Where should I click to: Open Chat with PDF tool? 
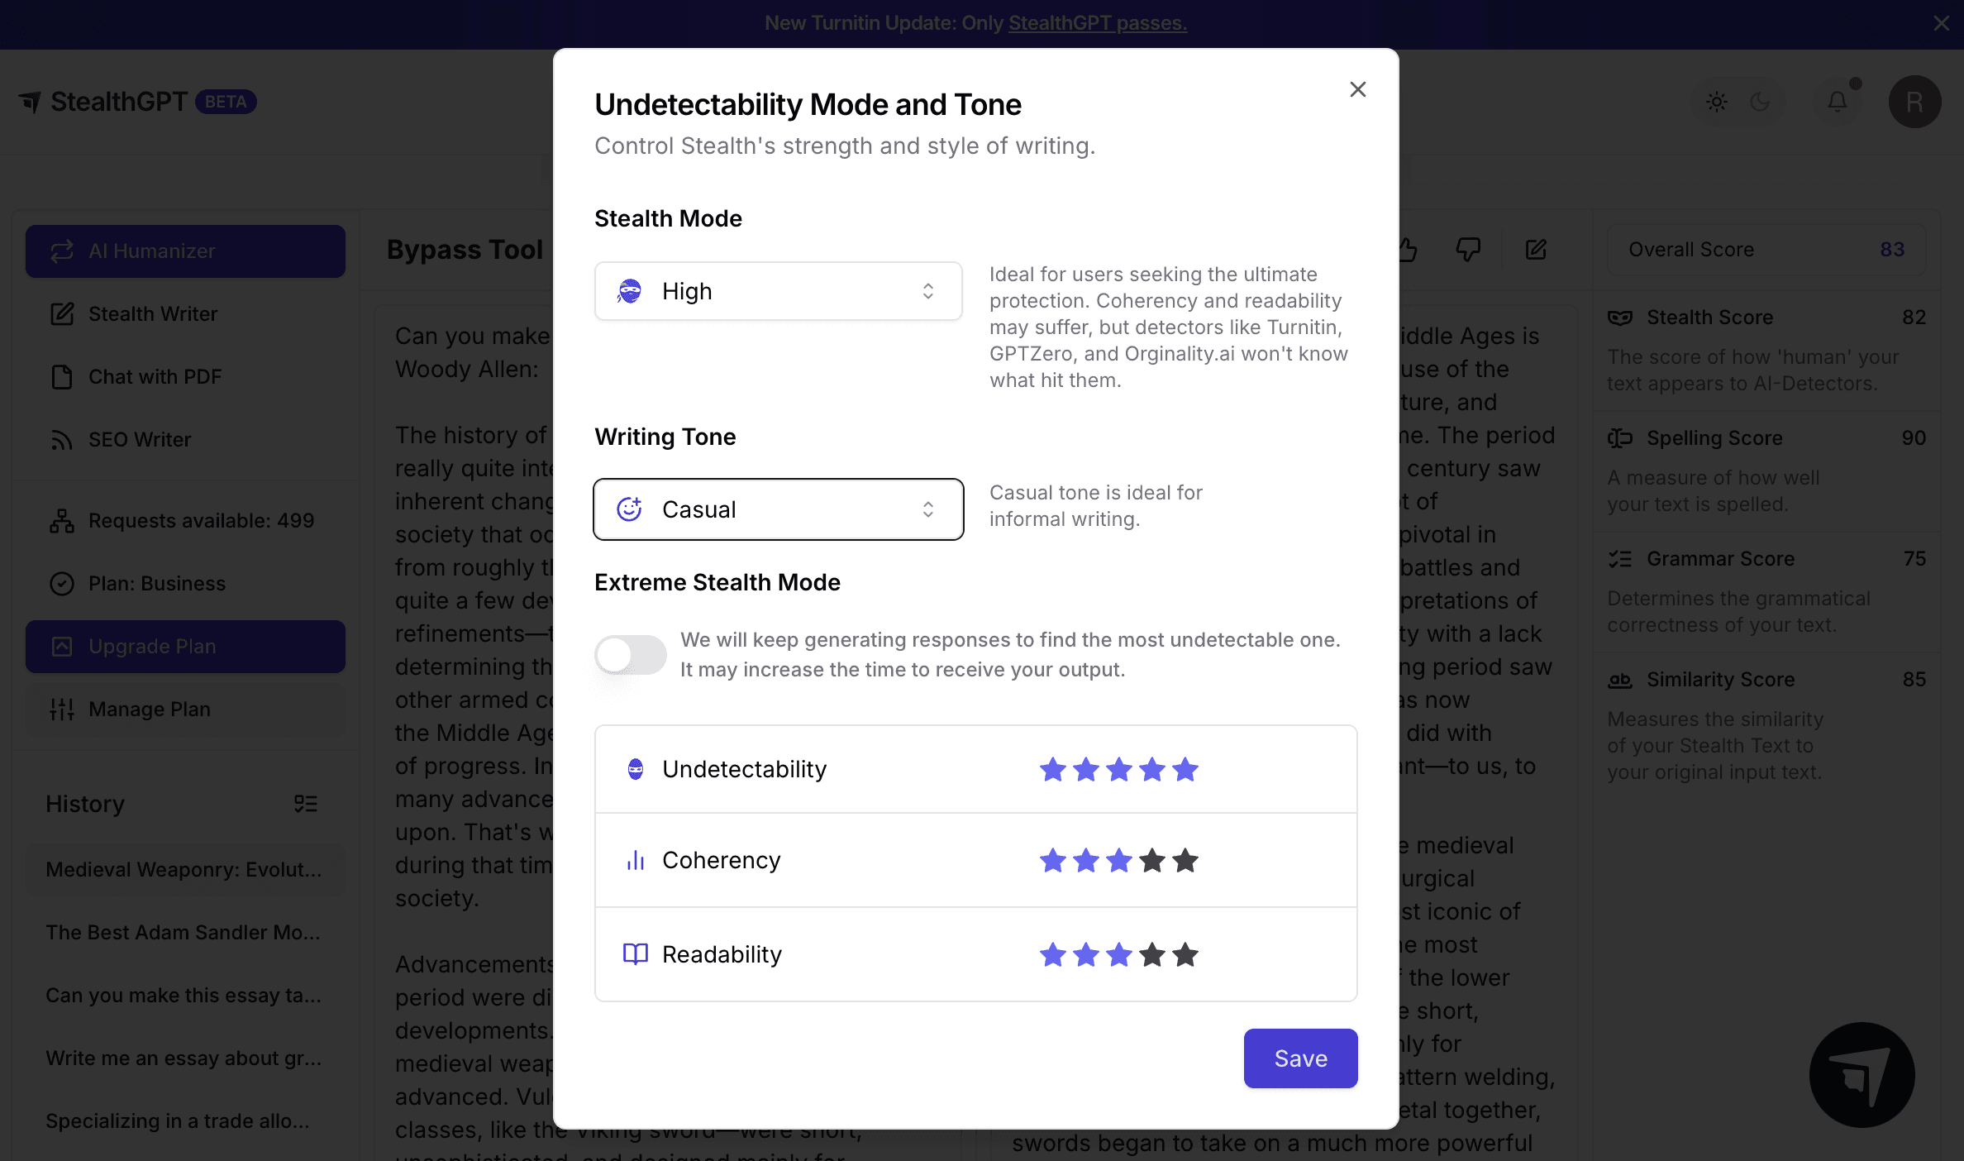(x=155, y=377)
